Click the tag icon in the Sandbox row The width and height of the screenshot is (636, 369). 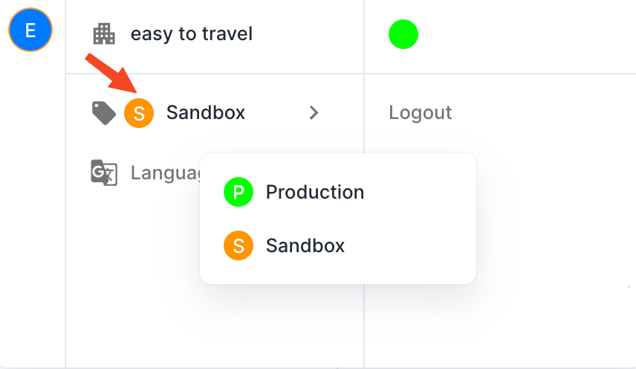[103, 112]
